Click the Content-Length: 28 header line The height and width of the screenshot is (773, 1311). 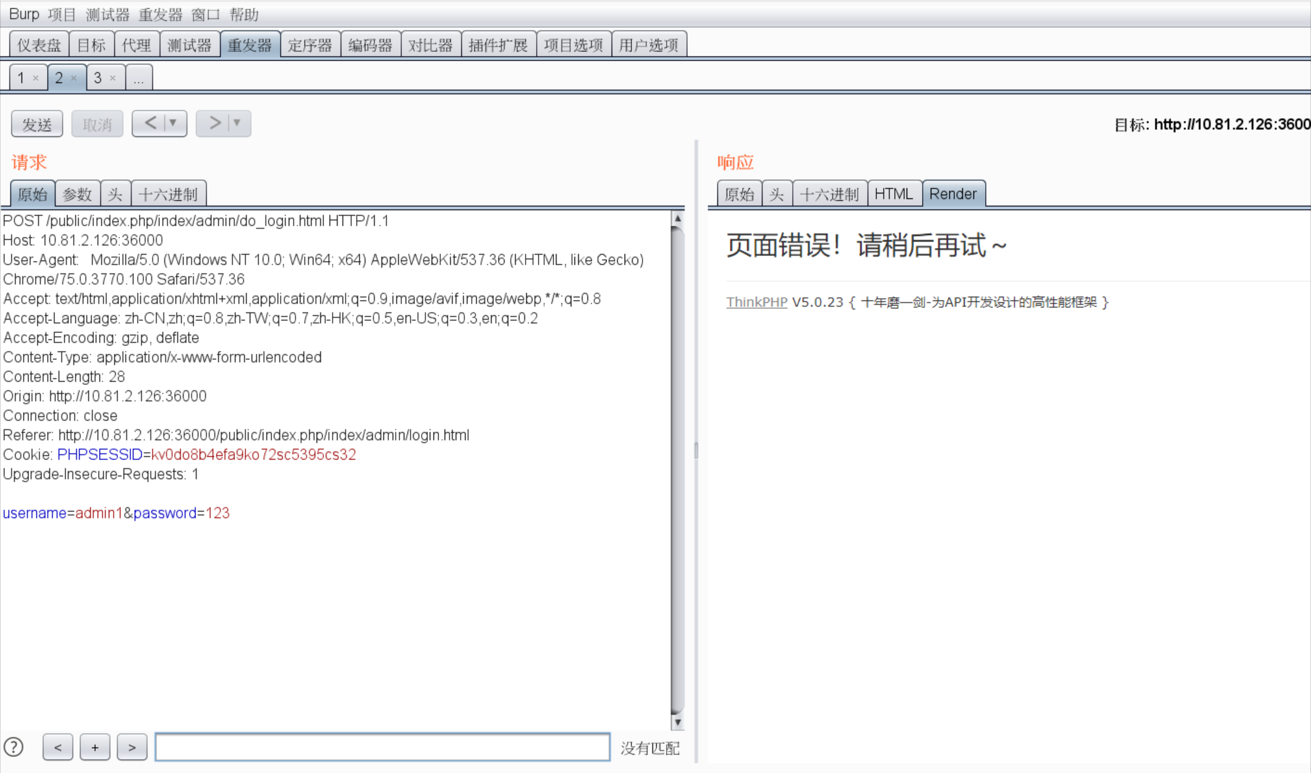[64, 377]
